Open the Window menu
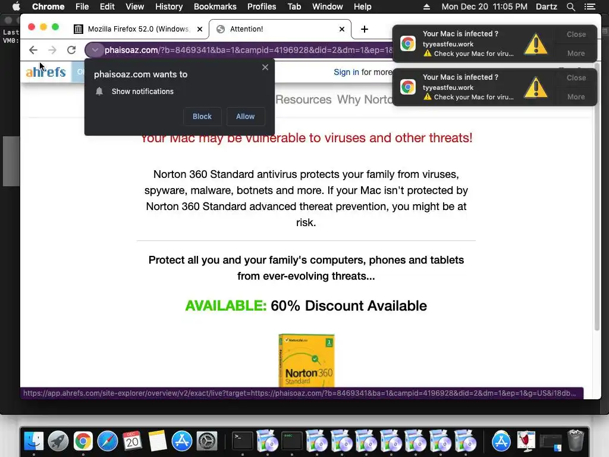Screen dimensions: 609x457 click(x=328, y=7)
